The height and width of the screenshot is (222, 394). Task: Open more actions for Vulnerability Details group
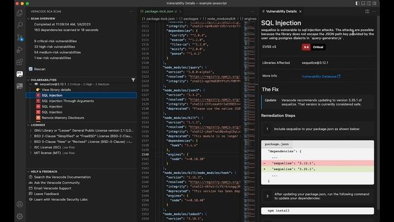coord(374,11)
